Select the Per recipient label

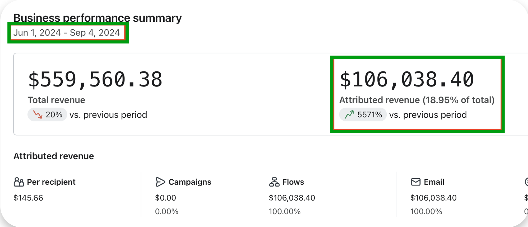tap(51, 182)
